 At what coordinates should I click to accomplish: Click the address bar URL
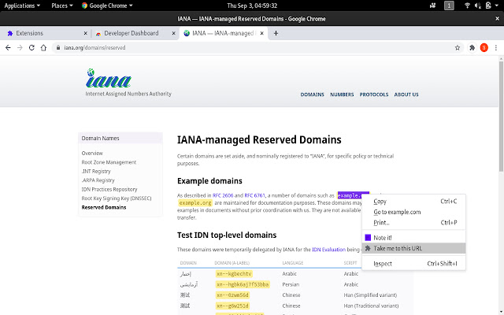pyautogui.click(x=94, y=47)
